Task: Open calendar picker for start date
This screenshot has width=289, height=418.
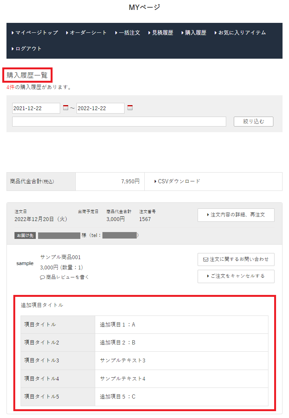Action: click(x=65, y=108)
